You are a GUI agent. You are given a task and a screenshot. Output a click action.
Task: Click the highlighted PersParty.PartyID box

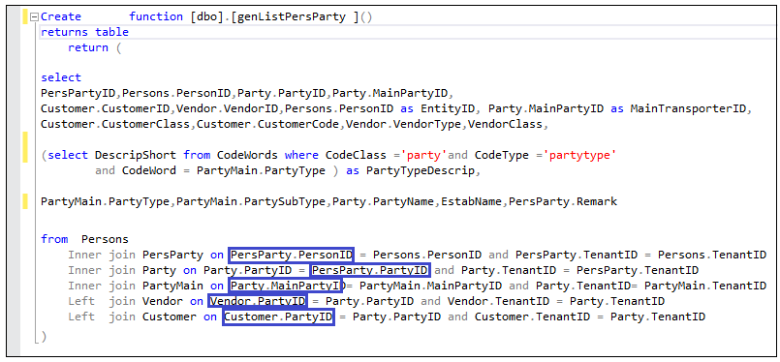pos(370,270)
